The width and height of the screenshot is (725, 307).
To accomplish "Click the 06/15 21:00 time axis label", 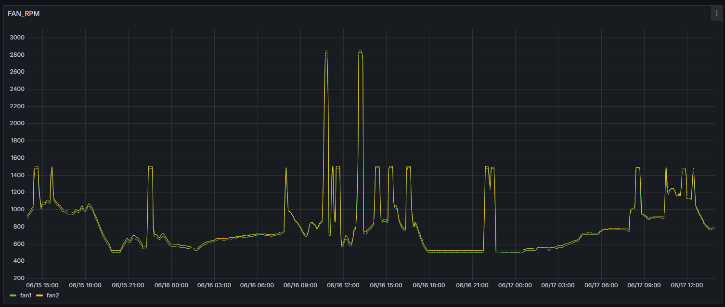I will coord(128,285).
